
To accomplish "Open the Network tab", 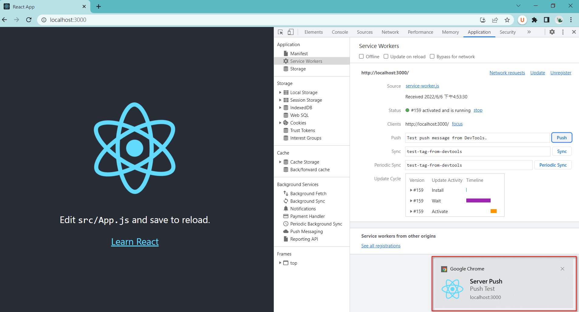I will tap(390, 32).
